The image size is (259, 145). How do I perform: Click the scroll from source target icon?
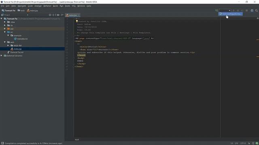[x=50, y=15]
